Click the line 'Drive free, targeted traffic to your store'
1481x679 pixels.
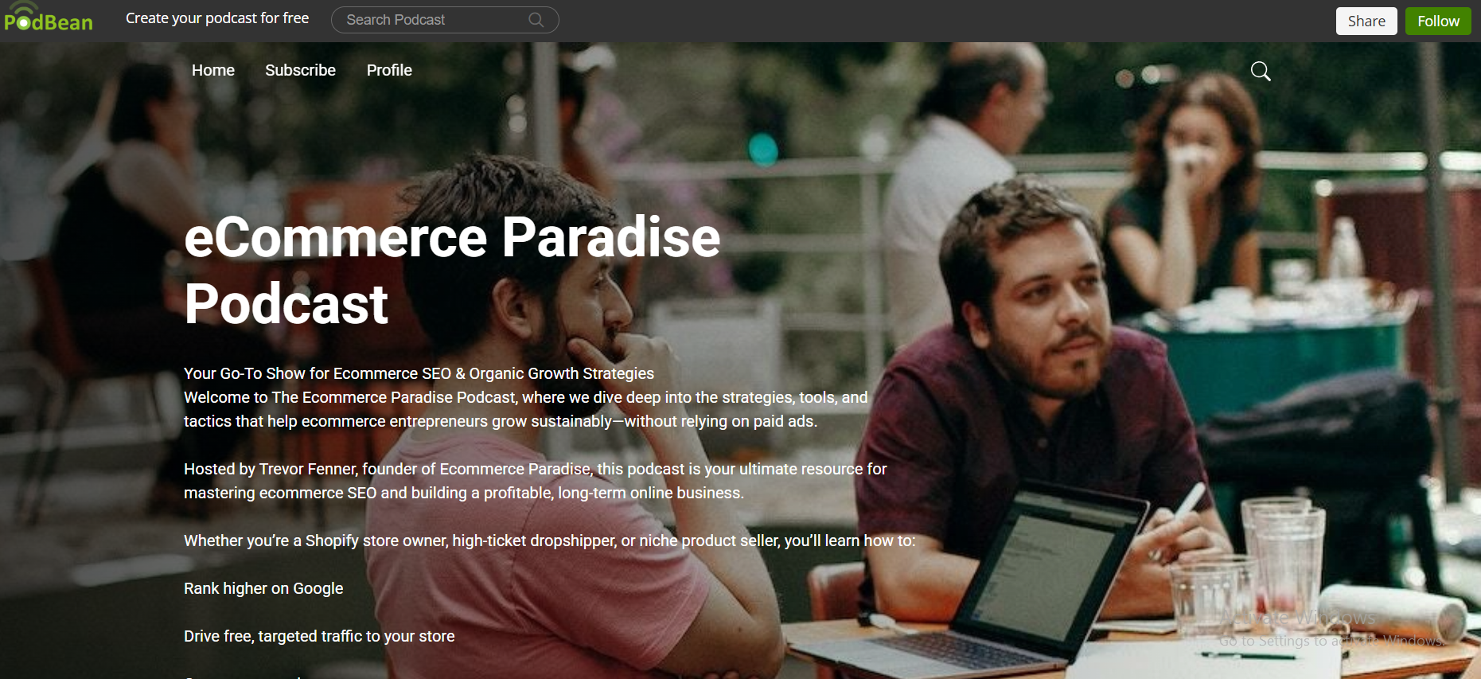(x=319, y=636)
